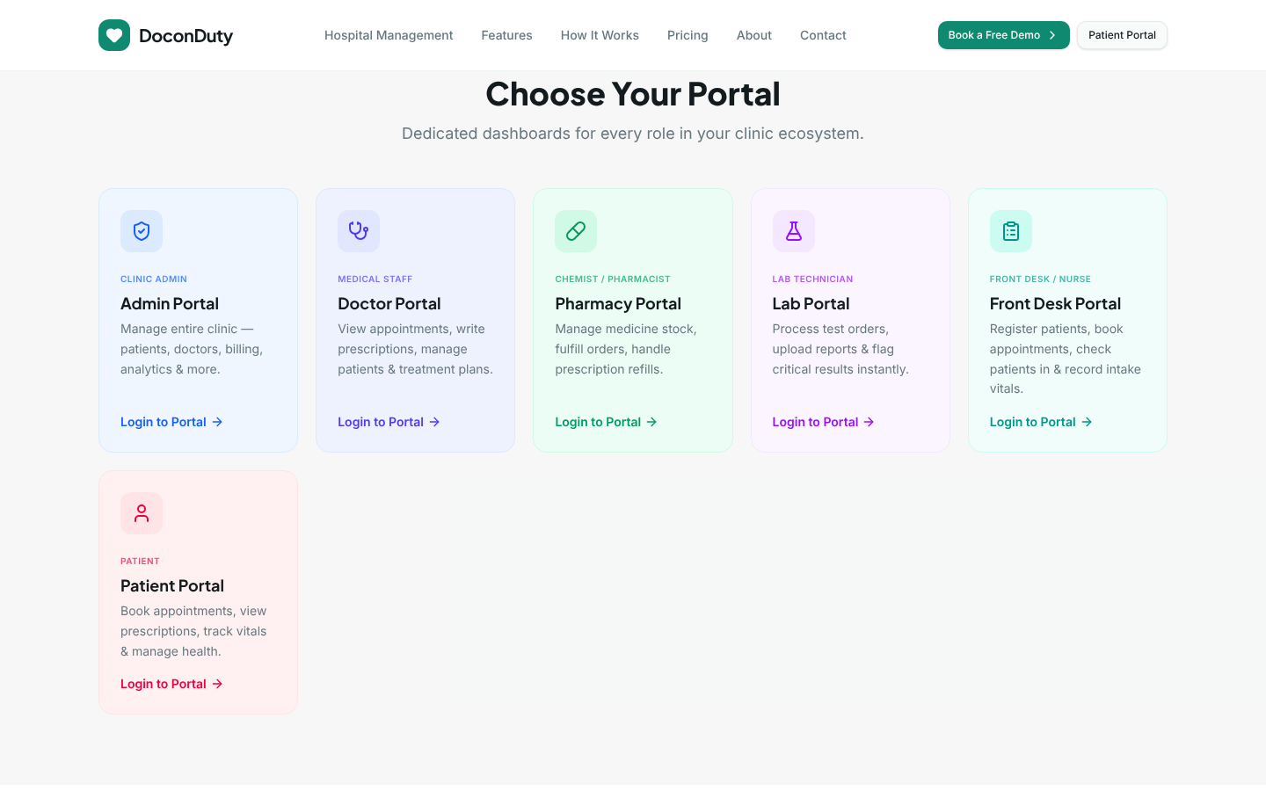This screenshot has width=1266, height=791.
Task: Open Hospital Management in the navigation
Action: 389,35
